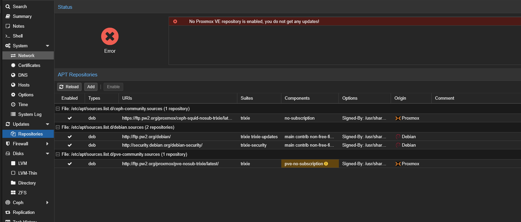
Task: Expand the Ceph submenu arrow
Action: pyautogui.click(x=47, y=202)
